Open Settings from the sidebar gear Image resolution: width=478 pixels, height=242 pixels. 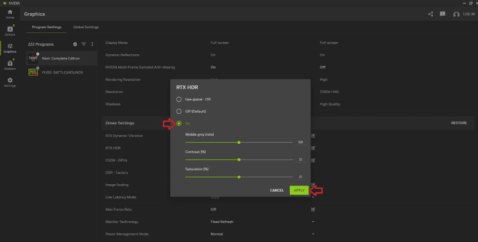(x=10, y=82)
